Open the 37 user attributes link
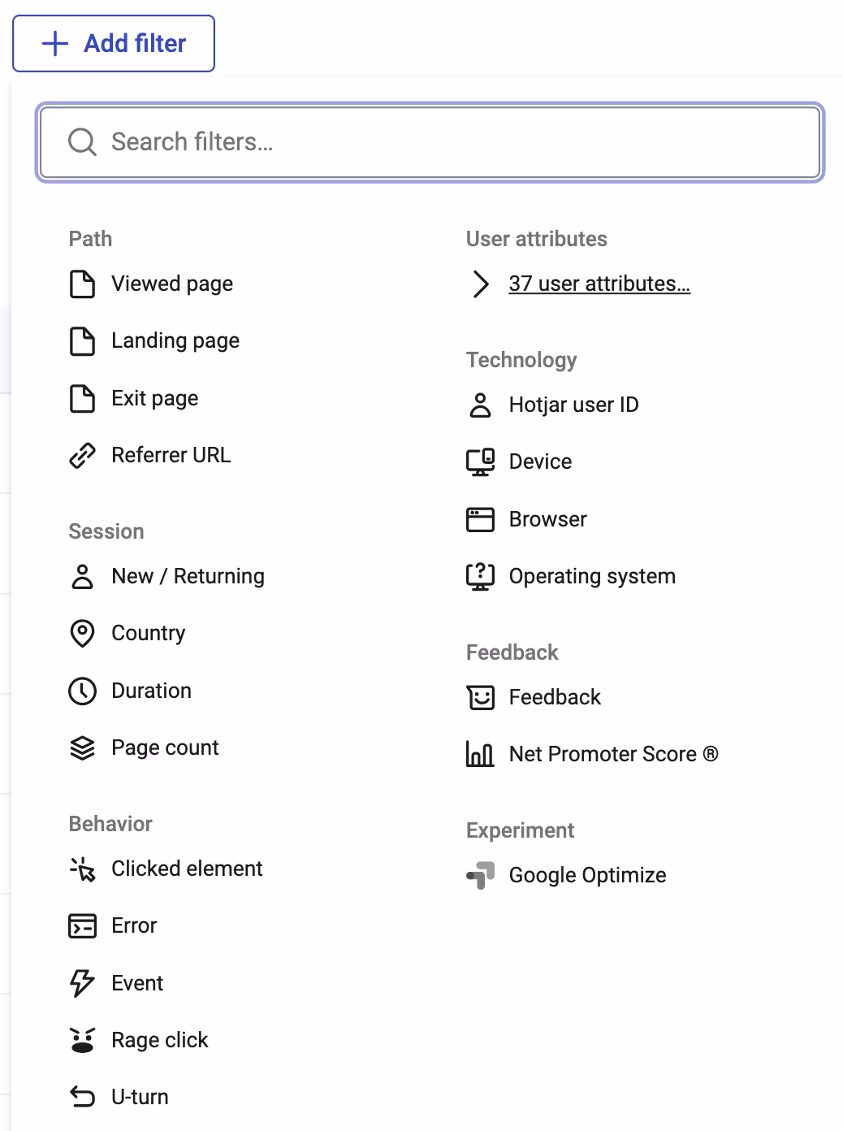The width and height of the screenshot is (843, 1131). pyautogui.click(x=599, y=284)
